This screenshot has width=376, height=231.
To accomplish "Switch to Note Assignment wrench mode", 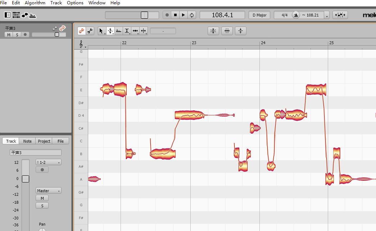I will pyautogui.click(x=90, y=31).
